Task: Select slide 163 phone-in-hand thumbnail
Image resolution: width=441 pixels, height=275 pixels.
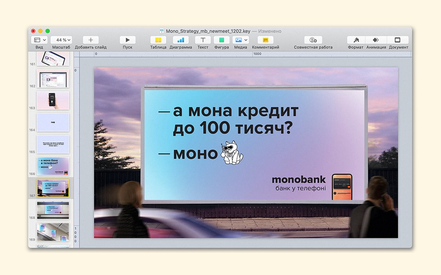Action: pyautogui.click(x=53, y=100)
